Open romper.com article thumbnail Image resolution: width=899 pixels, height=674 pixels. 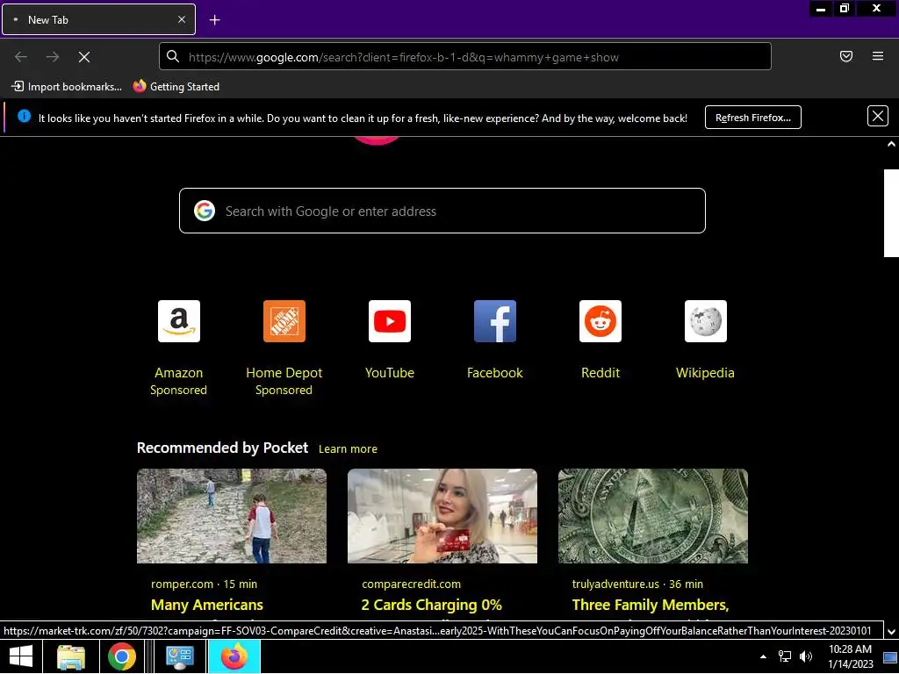click(232, 516)
